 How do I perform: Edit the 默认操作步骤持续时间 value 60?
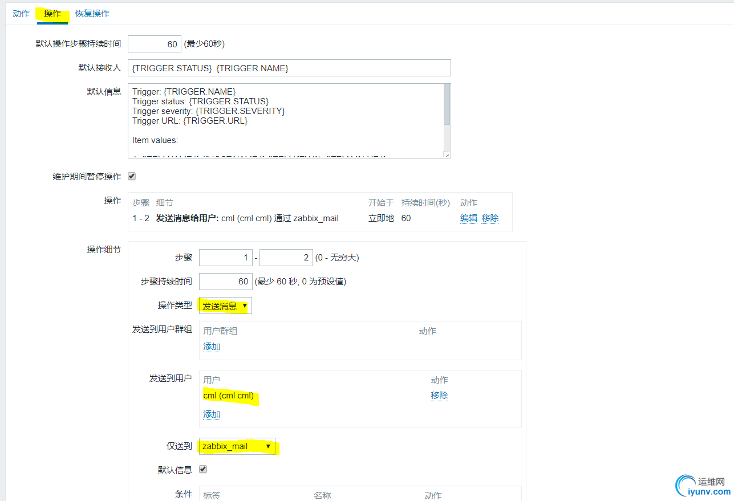154,43
